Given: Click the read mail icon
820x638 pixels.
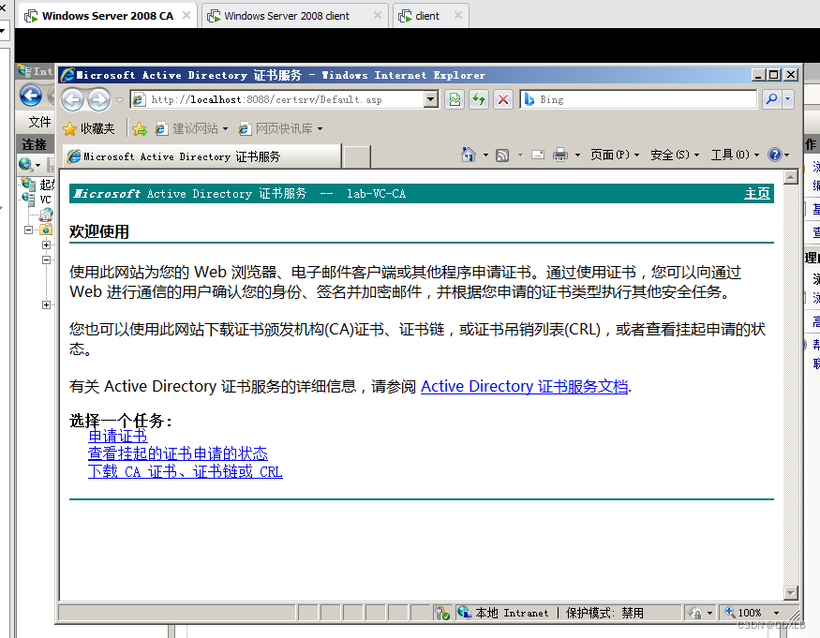Looking at the screenshot, I should [538, 155].
